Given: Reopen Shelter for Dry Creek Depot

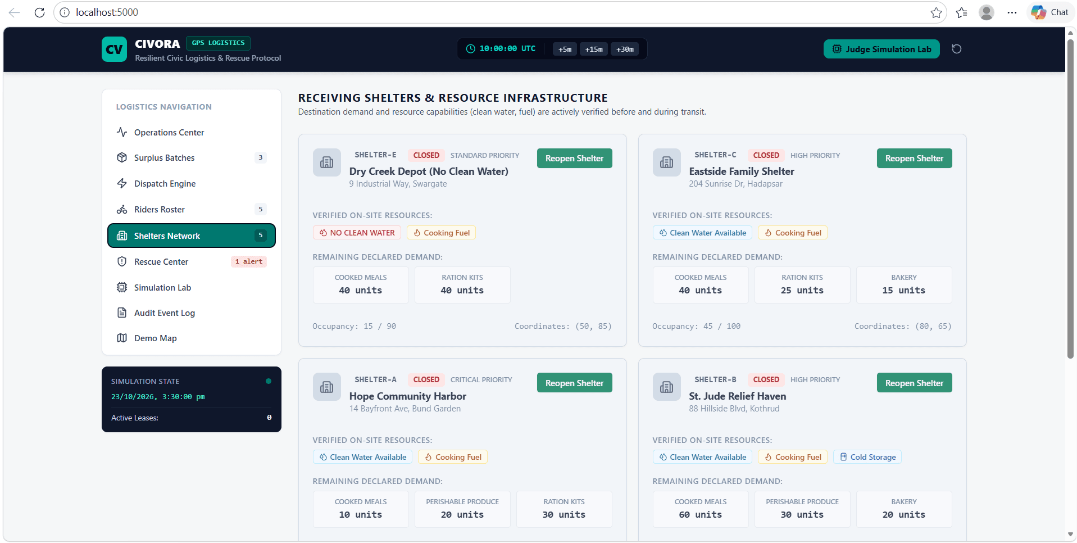Looking at the screenshot, I should [574, 159].
